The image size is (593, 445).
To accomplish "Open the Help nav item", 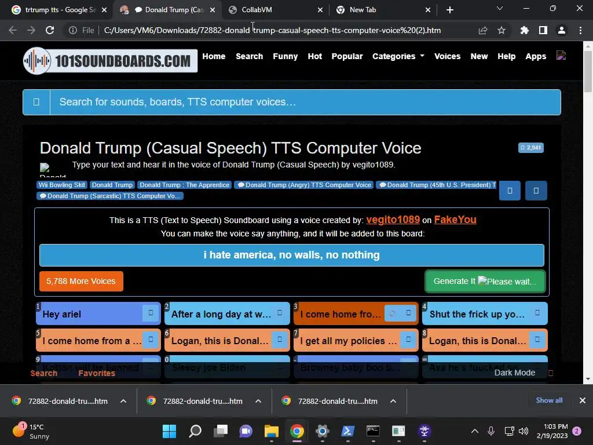I will (x=506, y=56).
